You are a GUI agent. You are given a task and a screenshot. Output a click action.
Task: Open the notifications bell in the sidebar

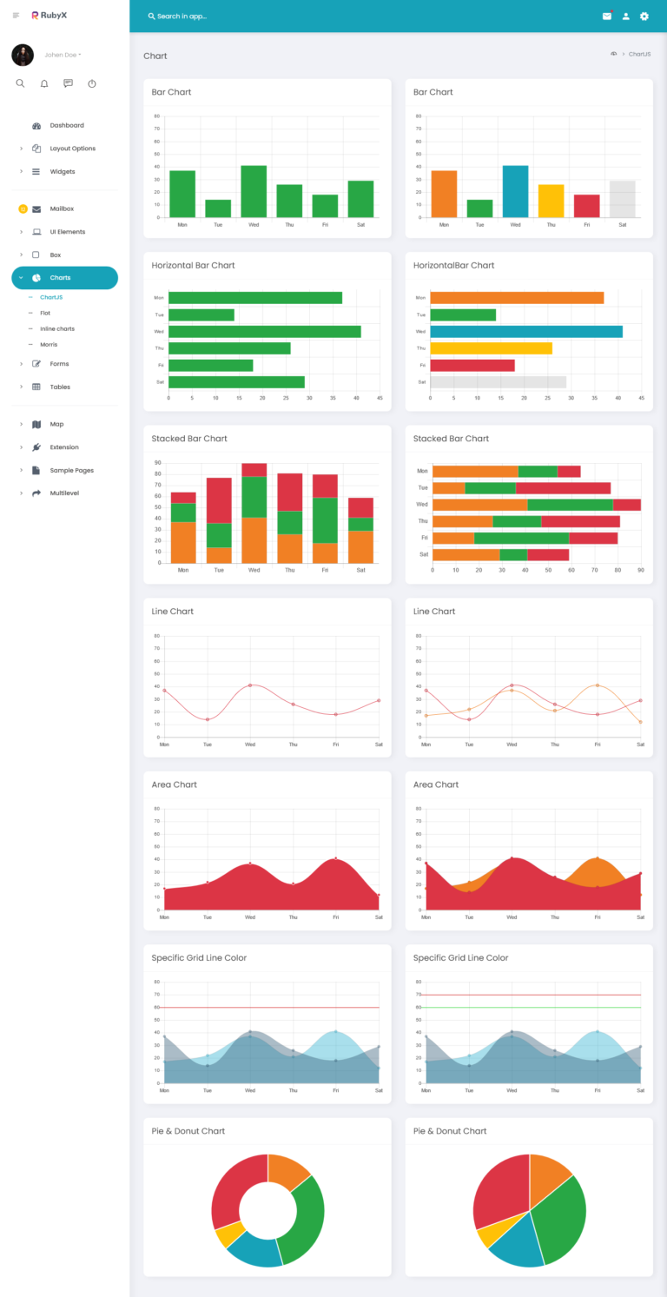click(x=44, y=83)
